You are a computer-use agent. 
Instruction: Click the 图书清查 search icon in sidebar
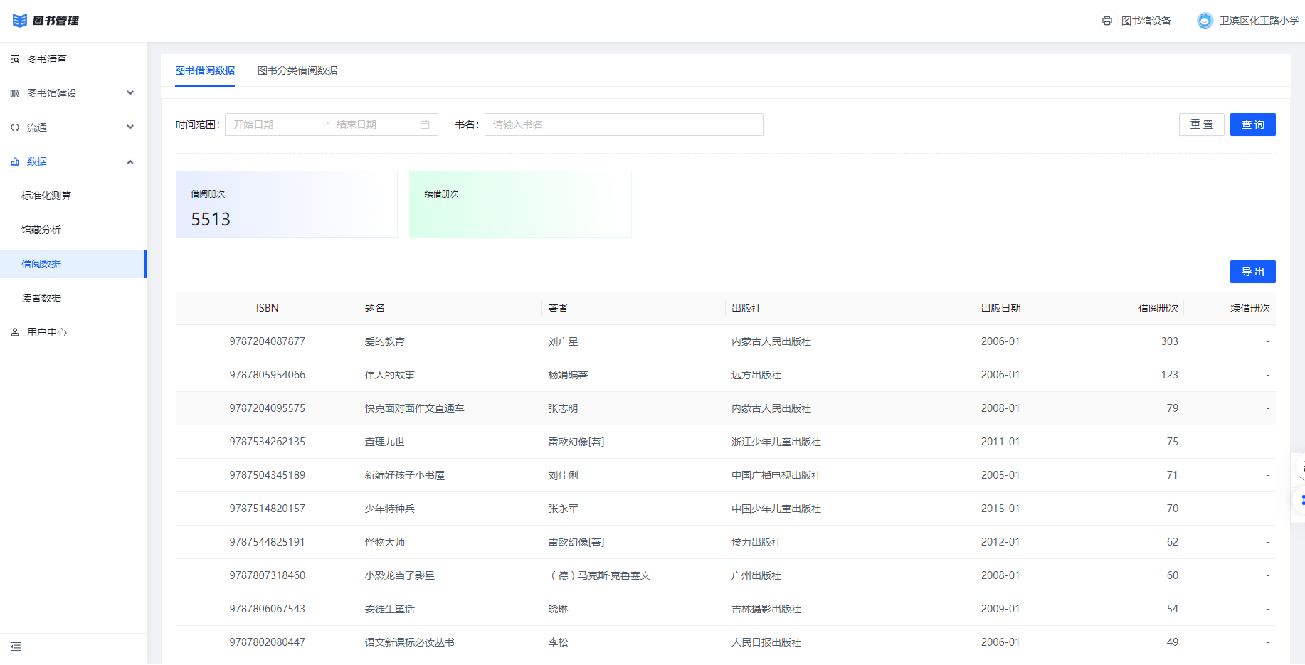15,60
